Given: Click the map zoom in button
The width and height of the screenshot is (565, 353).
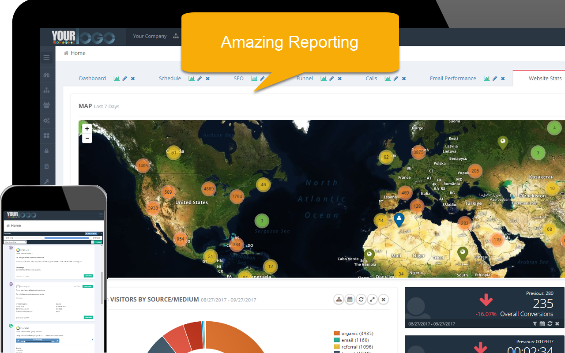Looking at the screenshot, I should click(x=87, y=128).
